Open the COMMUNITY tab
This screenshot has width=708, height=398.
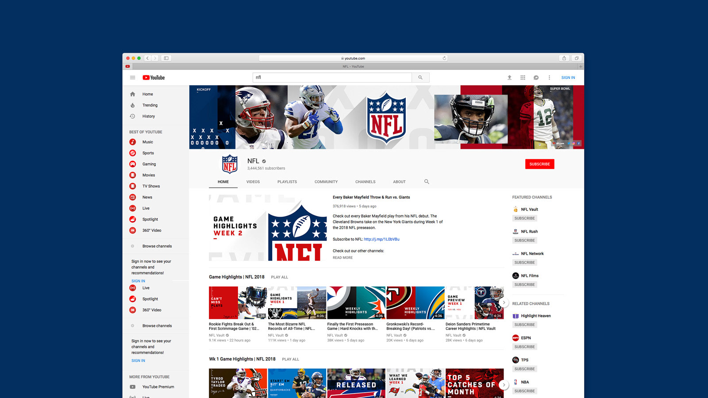(326, 182)
